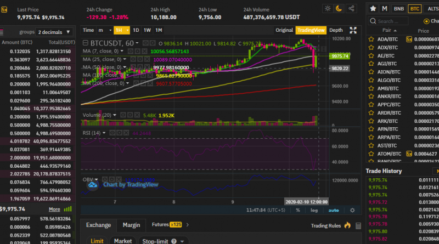Screen dimensions: 439x244
Task: Open the groups 2 decimals dropdown
Action: (54, 32)
